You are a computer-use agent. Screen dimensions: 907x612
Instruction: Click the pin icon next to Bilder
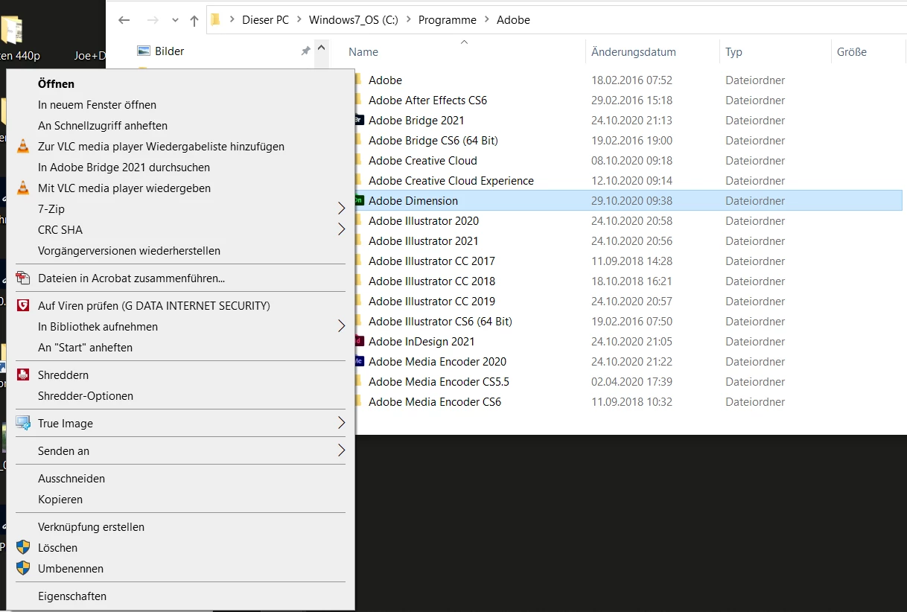point(305,51)
